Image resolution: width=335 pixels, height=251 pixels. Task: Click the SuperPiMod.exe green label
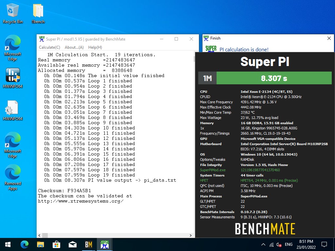(213, 170)
